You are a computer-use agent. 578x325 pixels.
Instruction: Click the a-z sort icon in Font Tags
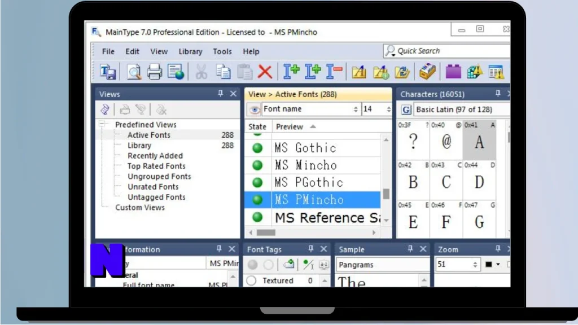[323, 265]
